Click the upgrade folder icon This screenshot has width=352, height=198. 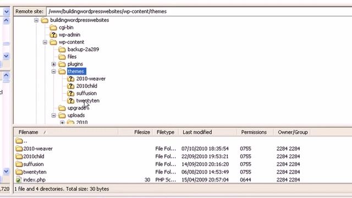tap(62, 108)
